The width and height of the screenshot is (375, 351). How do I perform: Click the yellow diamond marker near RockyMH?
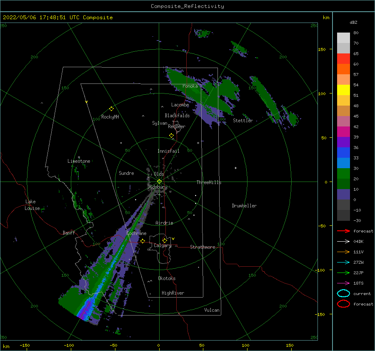click(x=111, y=109)
